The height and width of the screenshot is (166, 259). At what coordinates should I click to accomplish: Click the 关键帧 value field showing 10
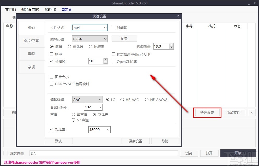coord(96,61)
